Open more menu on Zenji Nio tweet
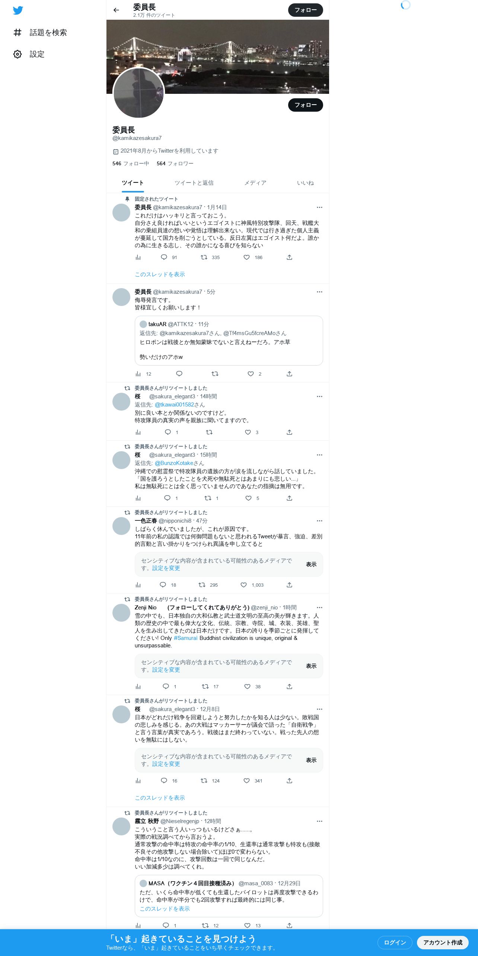 [319, 608]
